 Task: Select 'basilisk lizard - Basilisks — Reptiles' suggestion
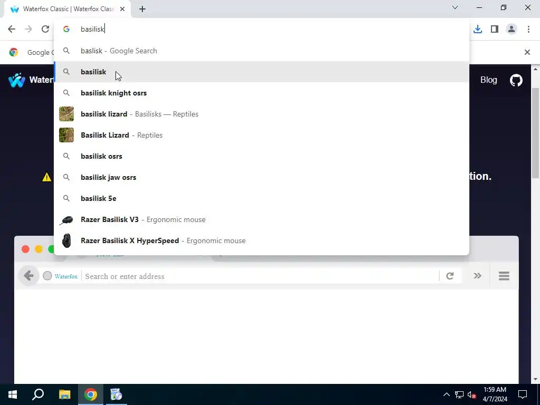point(262,114)
